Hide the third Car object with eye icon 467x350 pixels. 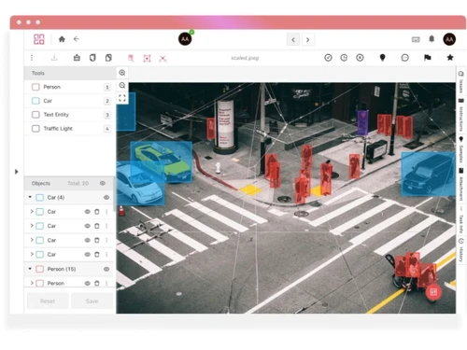point(88,240)
